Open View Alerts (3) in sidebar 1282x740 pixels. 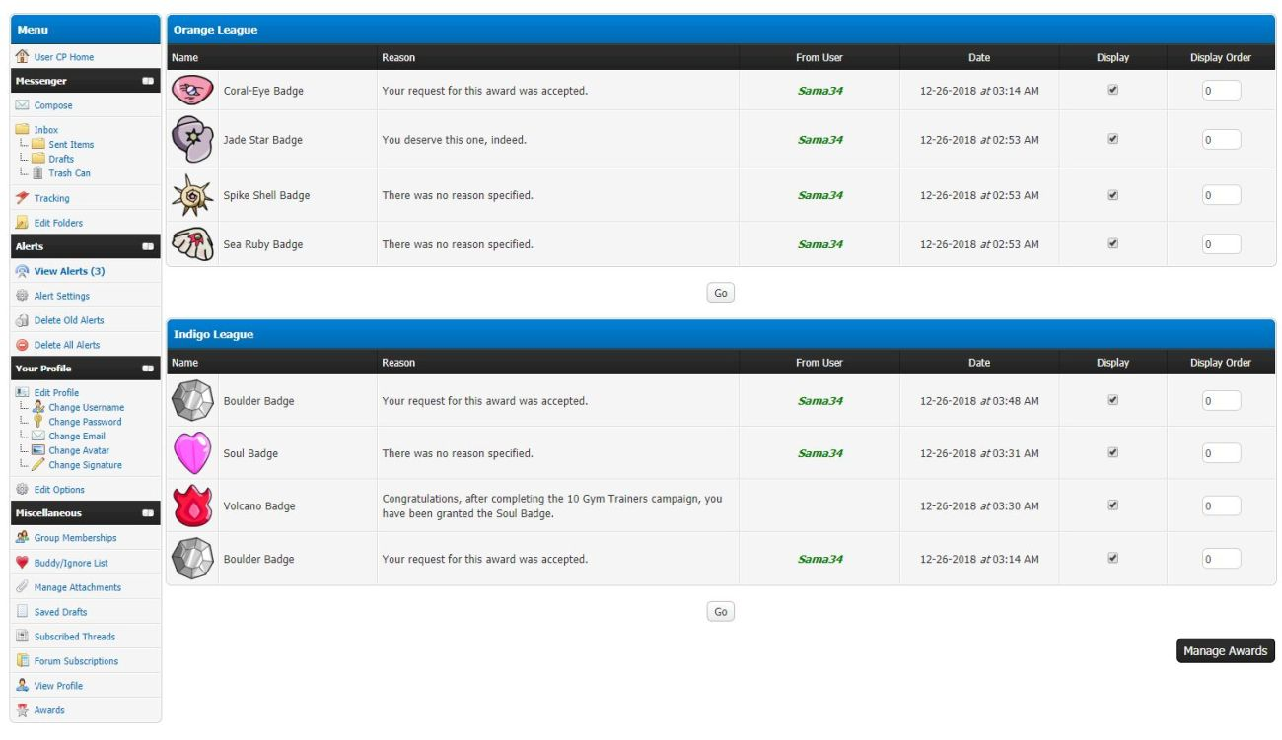[x=69, y=271]
